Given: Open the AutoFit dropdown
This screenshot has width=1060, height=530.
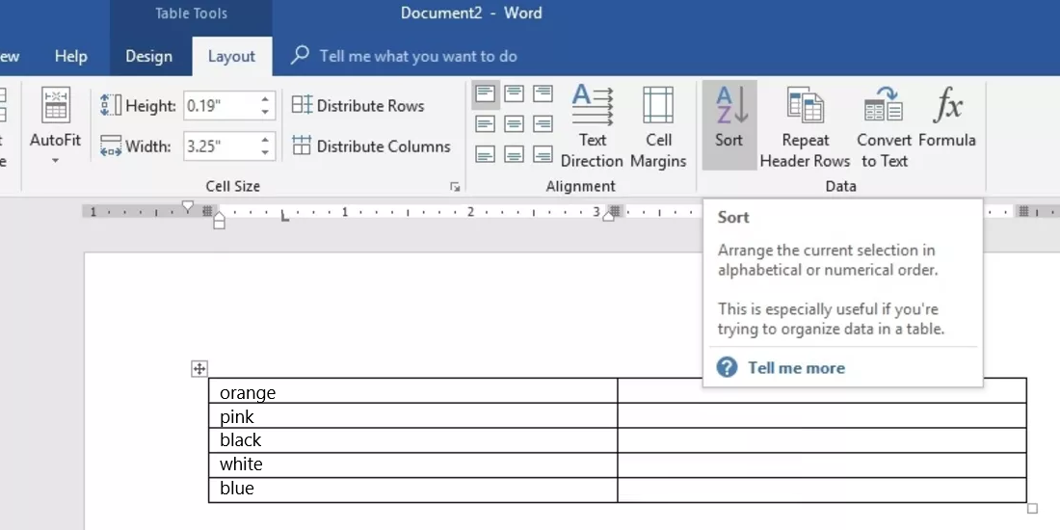Looking at the screenshot, I should click(56, 125).
